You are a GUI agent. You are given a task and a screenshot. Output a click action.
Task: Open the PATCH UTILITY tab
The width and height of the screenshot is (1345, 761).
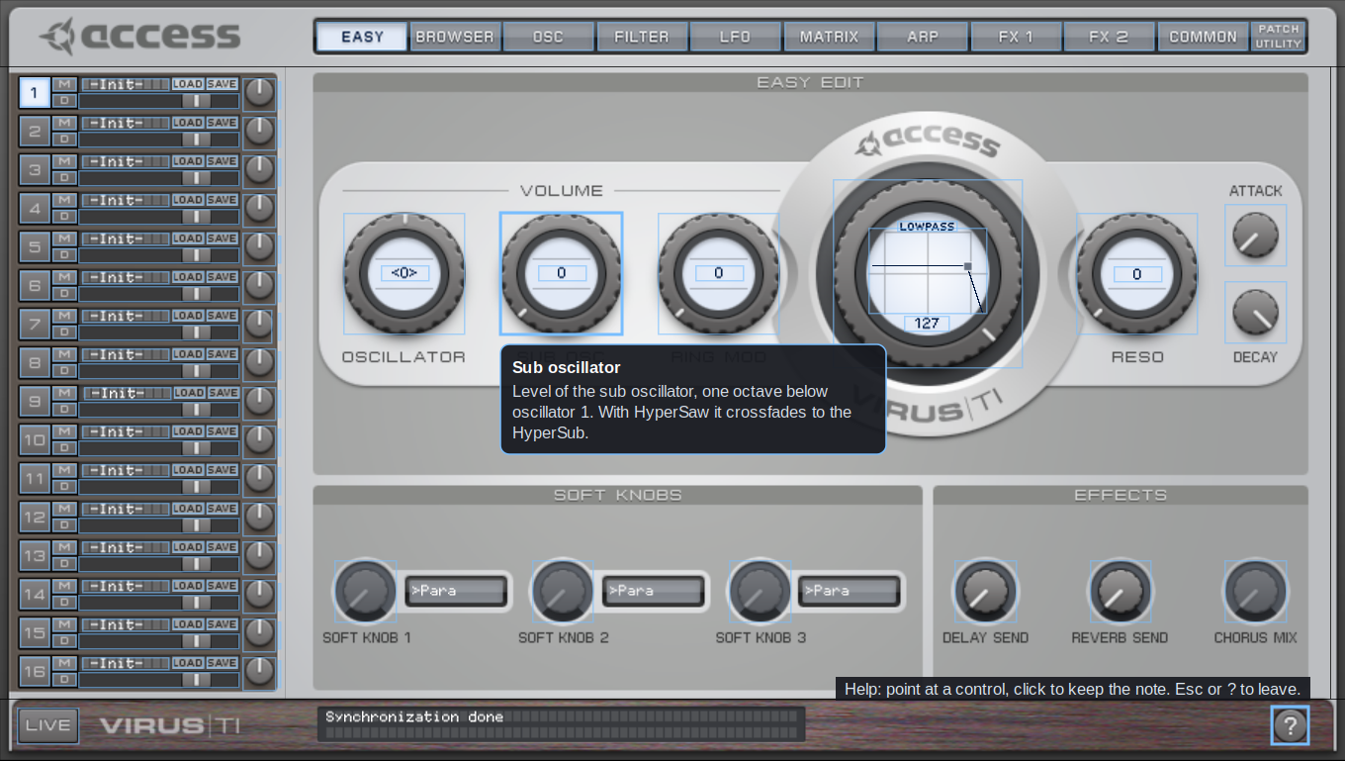coord(1278,37)
